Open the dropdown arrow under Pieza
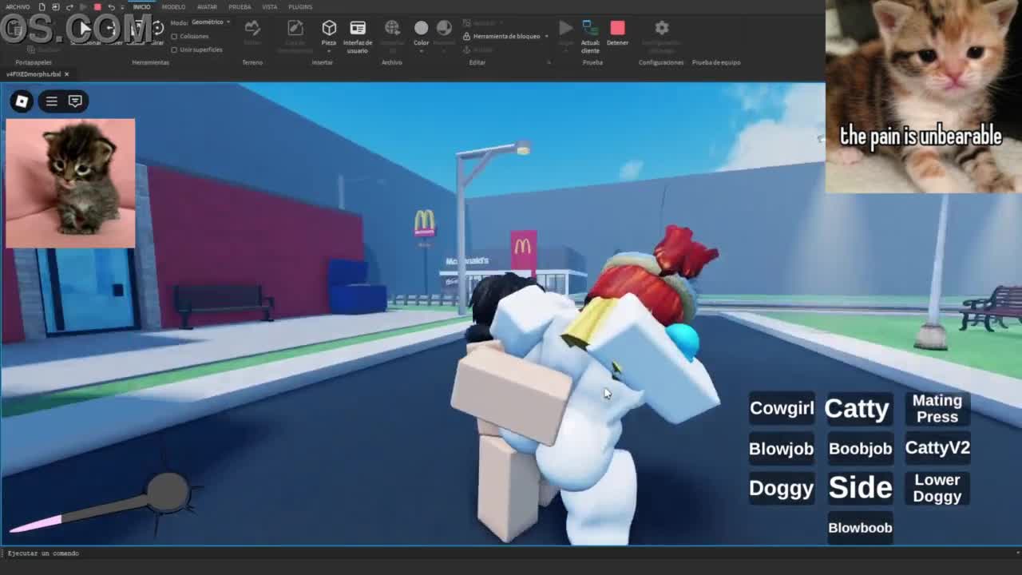 coord(329,51)
